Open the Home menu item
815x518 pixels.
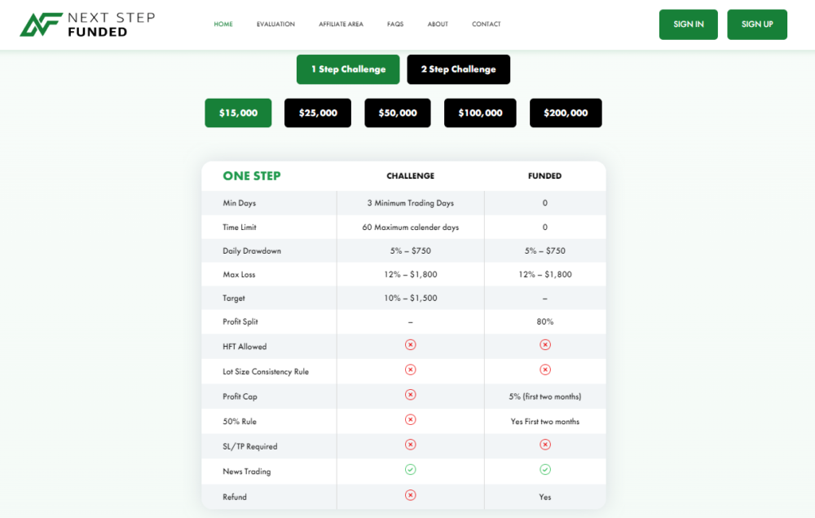tap(223, 24)
